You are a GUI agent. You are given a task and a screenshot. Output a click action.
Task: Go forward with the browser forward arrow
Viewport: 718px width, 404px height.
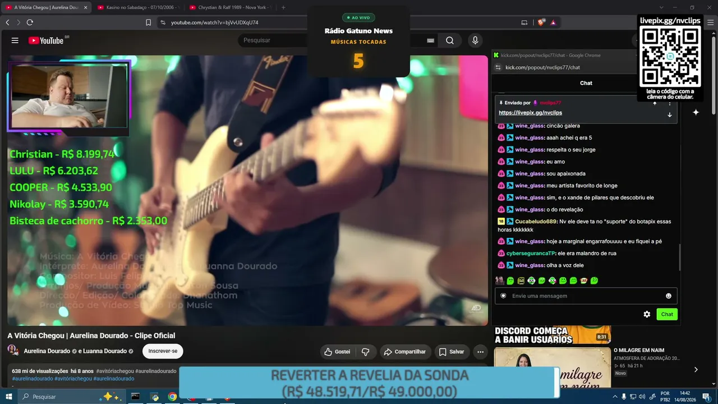tap(19, 22)
